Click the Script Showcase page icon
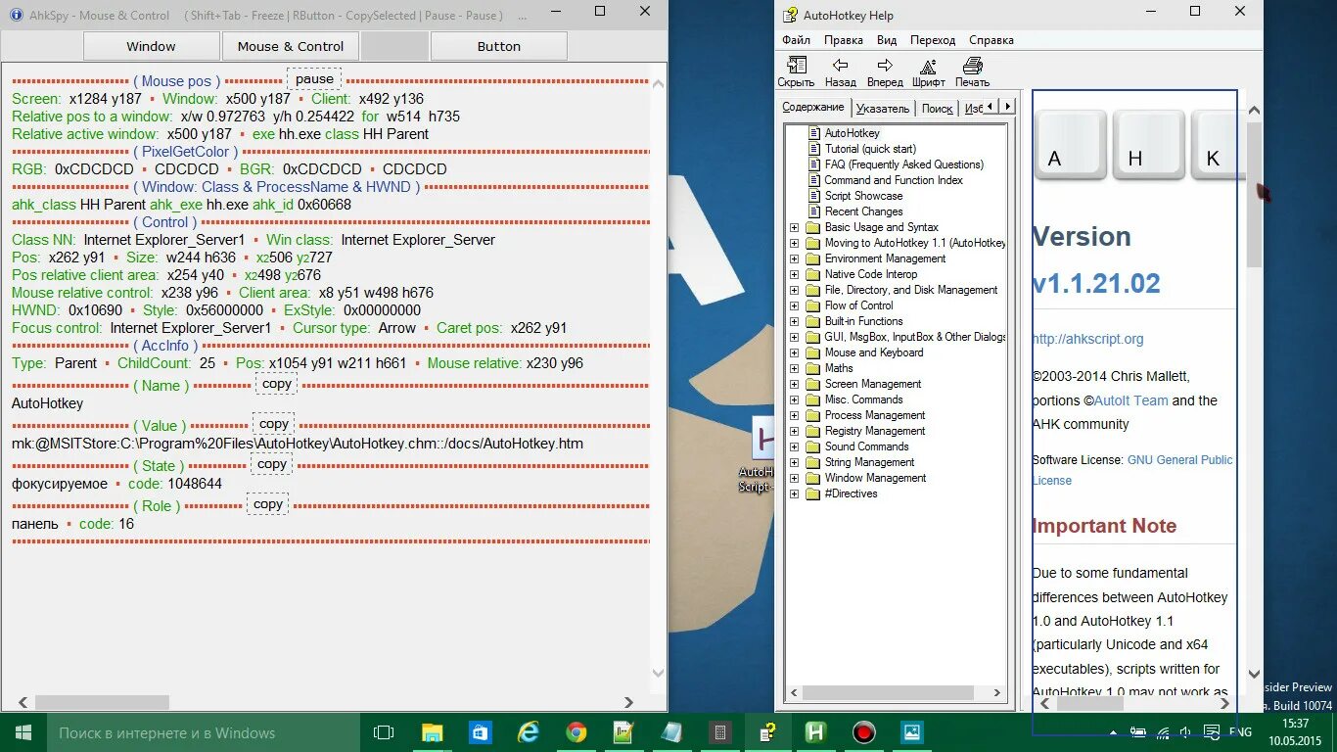This screenshot has width=1337, height=752. [813, 196]
